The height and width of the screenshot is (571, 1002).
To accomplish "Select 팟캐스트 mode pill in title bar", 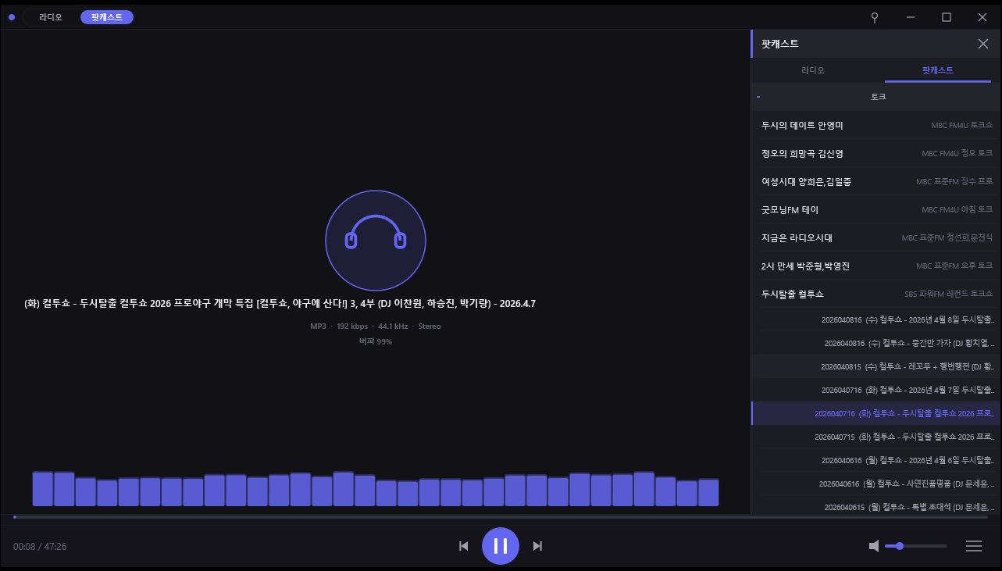I will coord(107,17).
